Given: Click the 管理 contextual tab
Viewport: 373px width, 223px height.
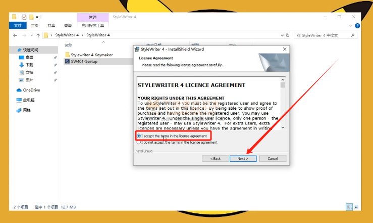Looking at the screenshot, I should pos(92,17).
